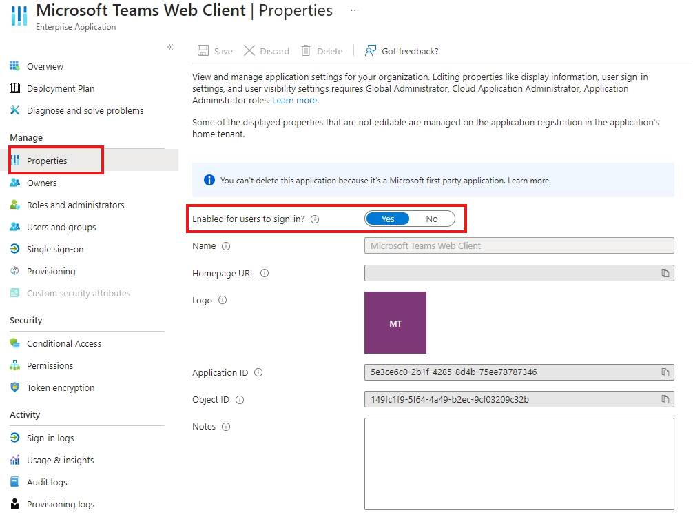Disable user sign-in by selecting No
The height and width of the screenshot is (515, 693).
tap(433, 218)
